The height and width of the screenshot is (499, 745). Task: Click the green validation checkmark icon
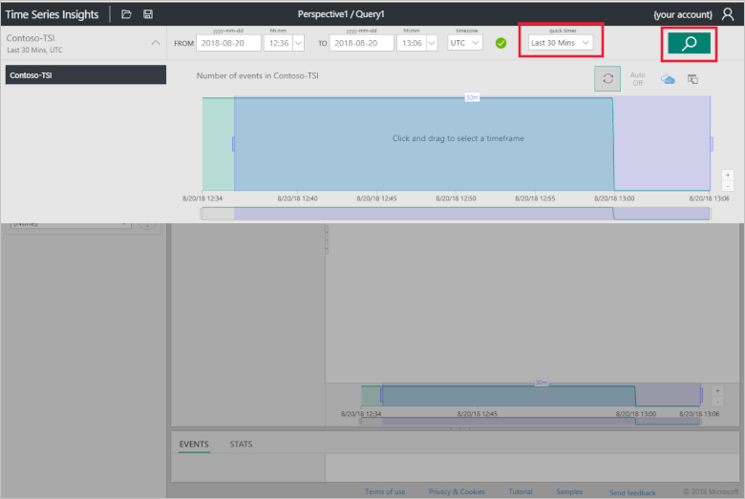point(500,43)
